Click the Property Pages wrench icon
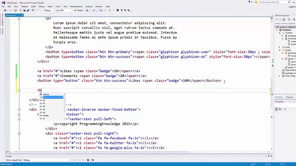The image size is (296, 166). point(285,109)
